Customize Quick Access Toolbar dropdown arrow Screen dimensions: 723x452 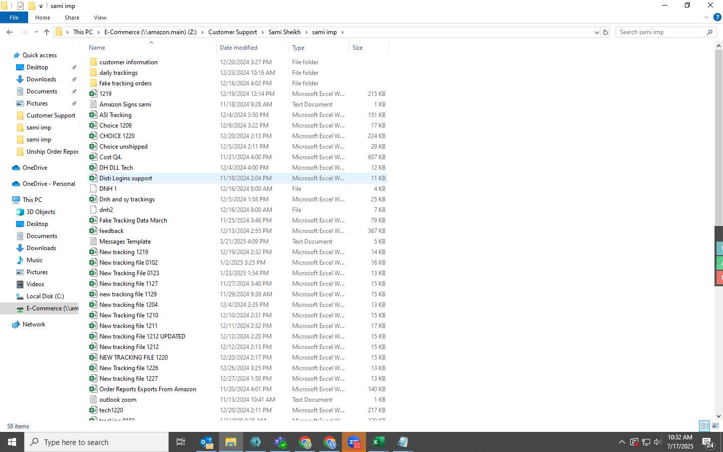[x=41, y=7]
